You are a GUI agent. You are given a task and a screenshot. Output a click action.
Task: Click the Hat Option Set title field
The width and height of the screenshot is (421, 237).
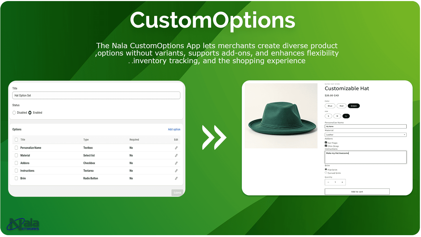pos(96,95)
